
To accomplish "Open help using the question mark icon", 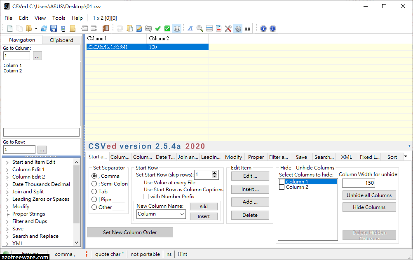I will point(263,28).
